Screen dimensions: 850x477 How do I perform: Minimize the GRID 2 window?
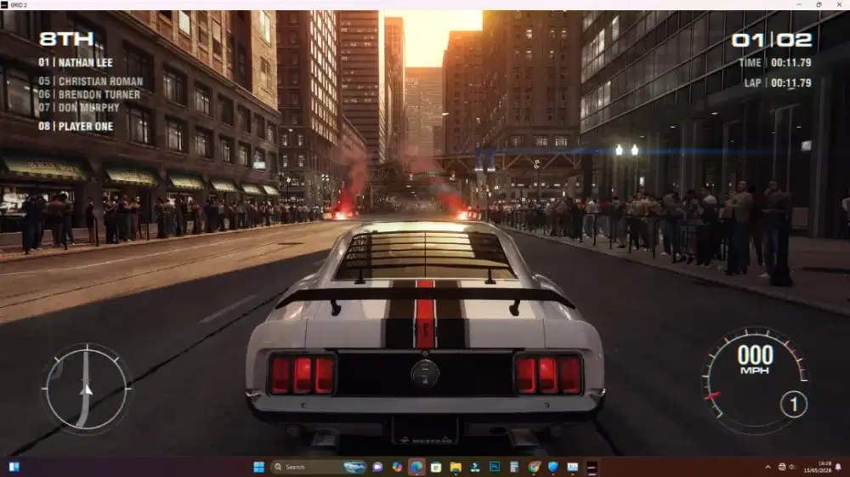[799, 5]
